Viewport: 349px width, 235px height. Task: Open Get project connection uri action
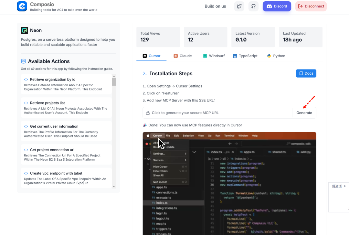[66, 155]
